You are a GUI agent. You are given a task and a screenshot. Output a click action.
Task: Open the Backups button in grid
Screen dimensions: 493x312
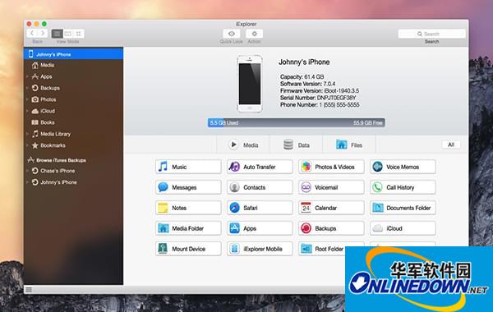(x=331, y=228)
